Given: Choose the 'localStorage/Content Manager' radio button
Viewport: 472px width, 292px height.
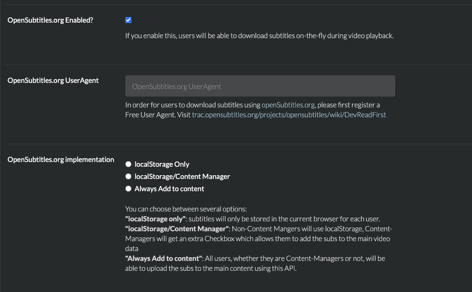Looking at the screenshot, I should click(x=128, y=177).
